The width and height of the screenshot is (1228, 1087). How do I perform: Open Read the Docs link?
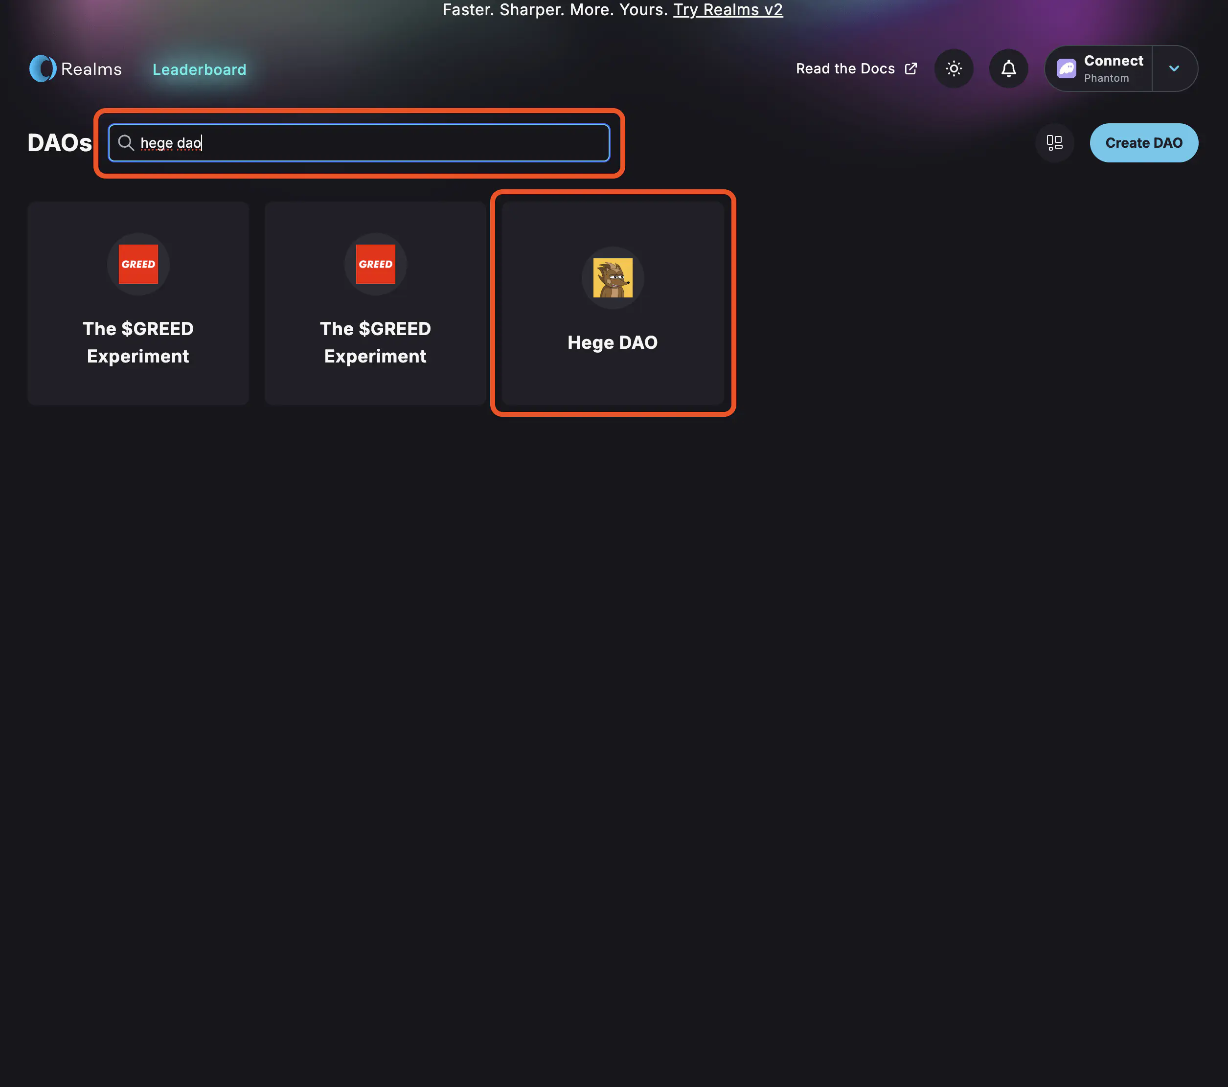[845, 69]
